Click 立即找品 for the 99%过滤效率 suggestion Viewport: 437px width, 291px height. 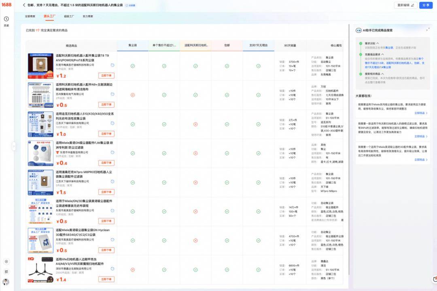coord(420,136)
